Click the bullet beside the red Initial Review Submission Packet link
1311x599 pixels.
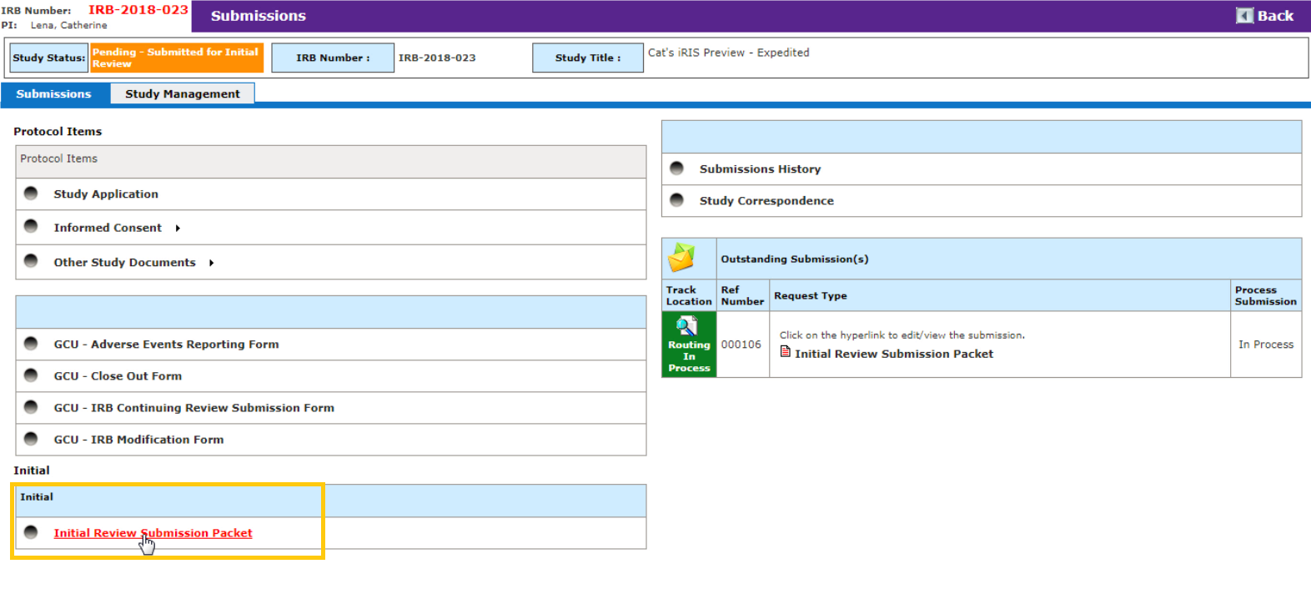31,531
